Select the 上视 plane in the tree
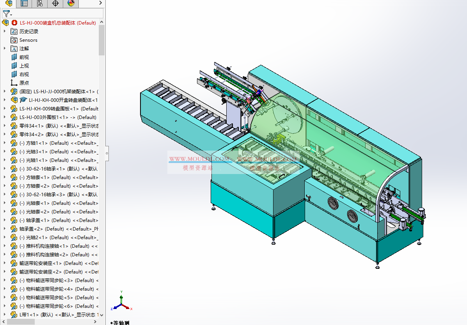467x325 pixels. 24,66
